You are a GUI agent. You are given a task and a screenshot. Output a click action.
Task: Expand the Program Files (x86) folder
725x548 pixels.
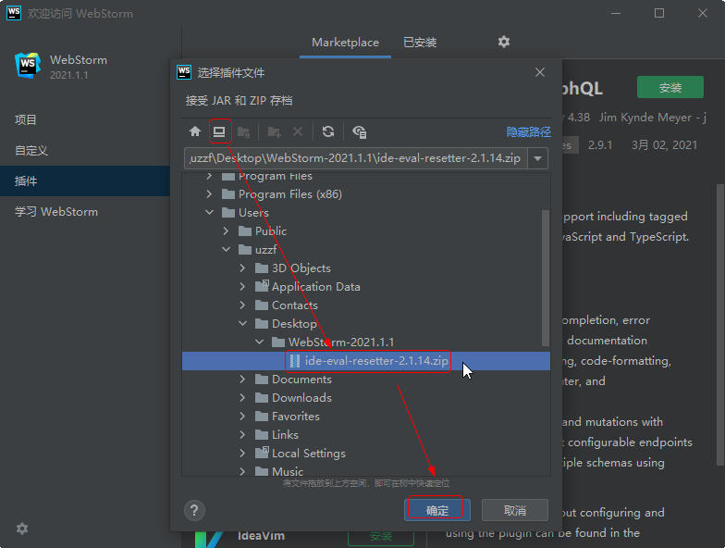point(209,194)
